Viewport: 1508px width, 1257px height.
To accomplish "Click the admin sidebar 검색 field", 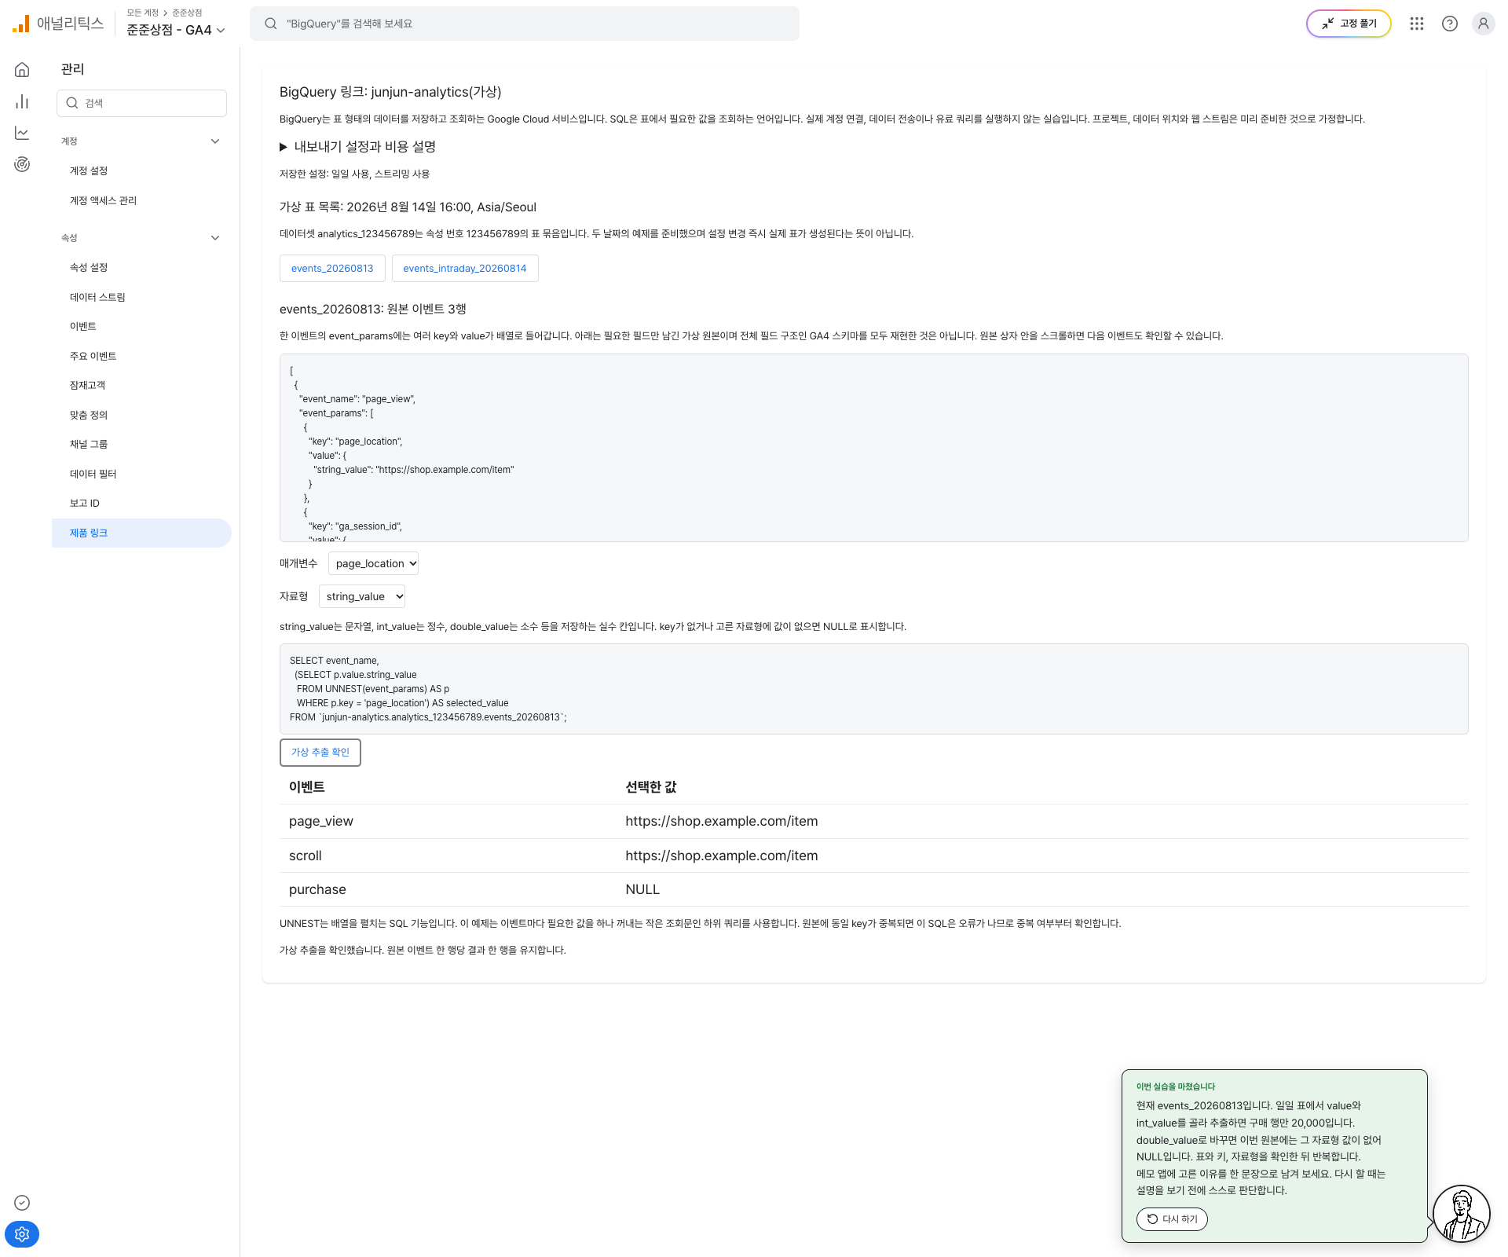I will 141,103.
